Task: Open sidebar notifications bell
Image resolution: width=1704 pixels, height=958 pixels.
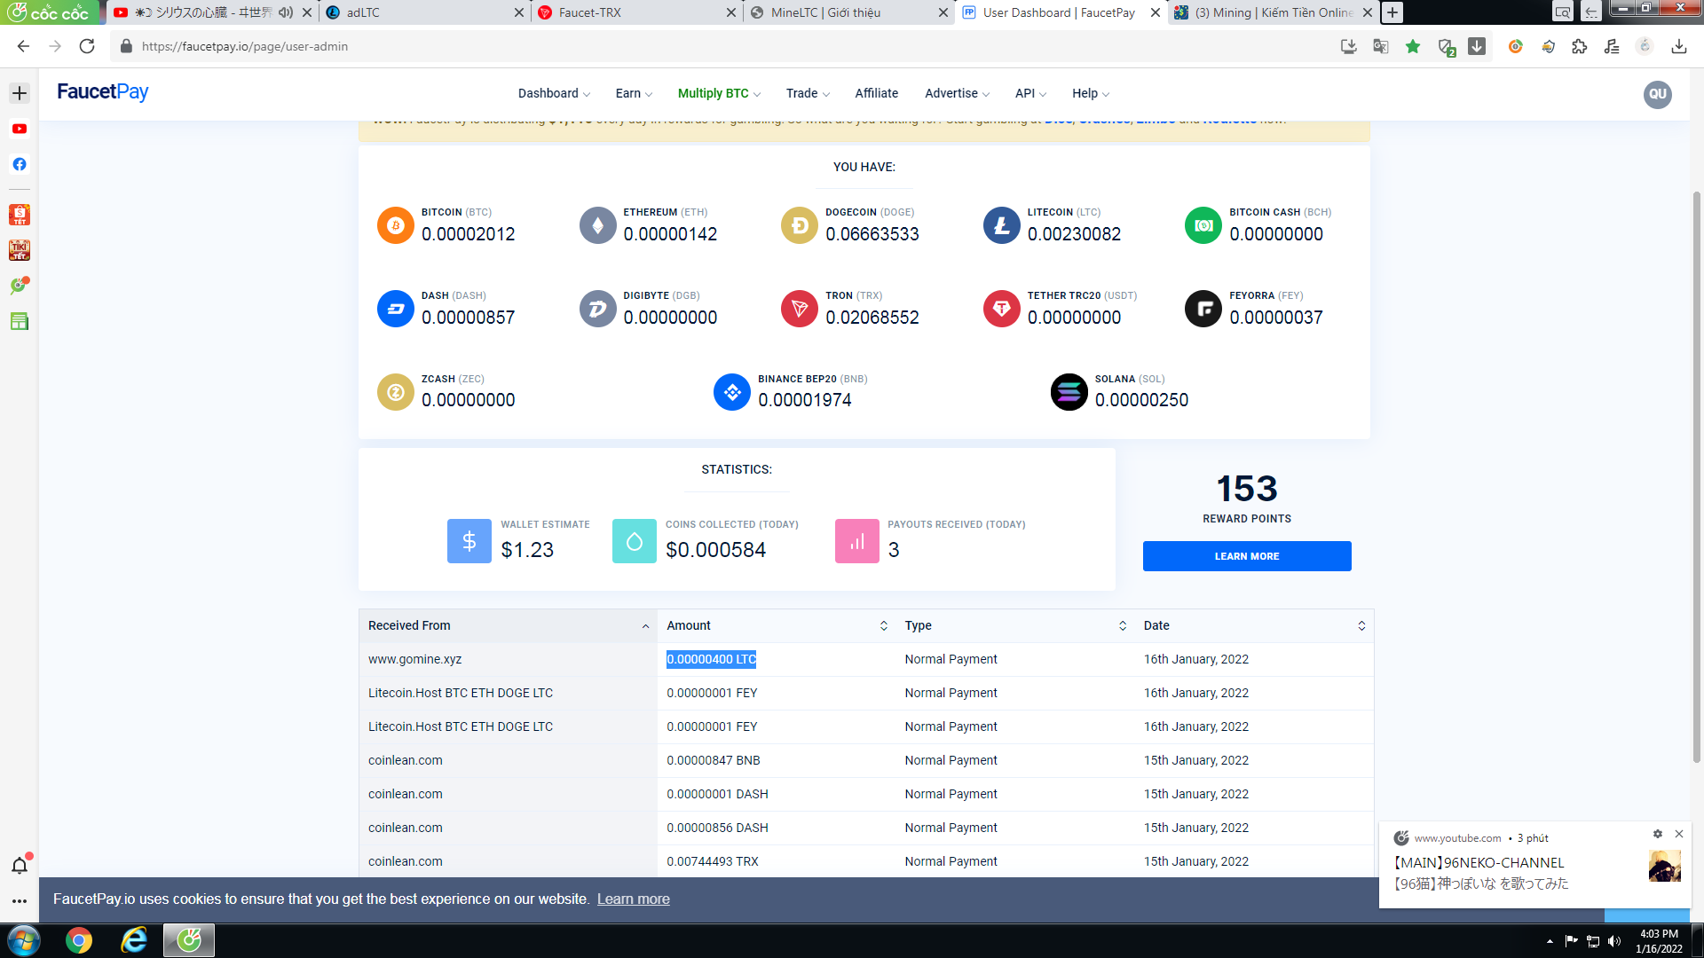Action: 20,866
